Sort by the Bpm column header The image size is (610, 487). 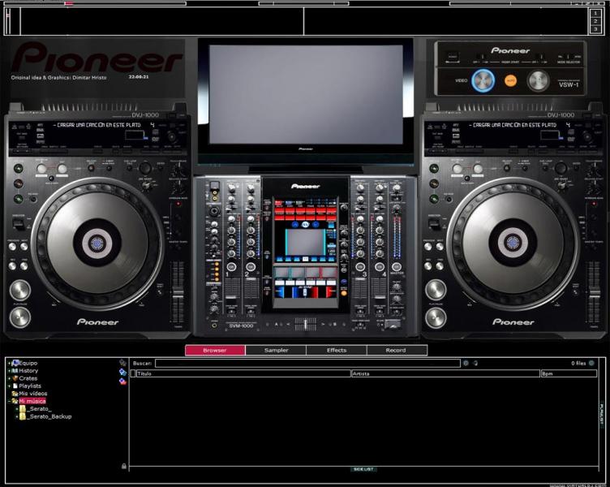[x=569, y=373]
